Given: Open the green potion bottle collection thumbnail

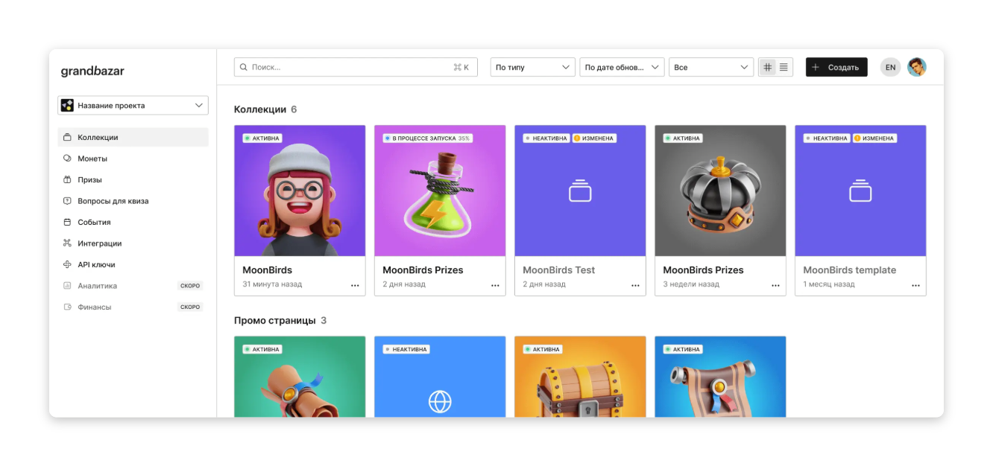Looking at the screenshot, I should pos(440,191).
